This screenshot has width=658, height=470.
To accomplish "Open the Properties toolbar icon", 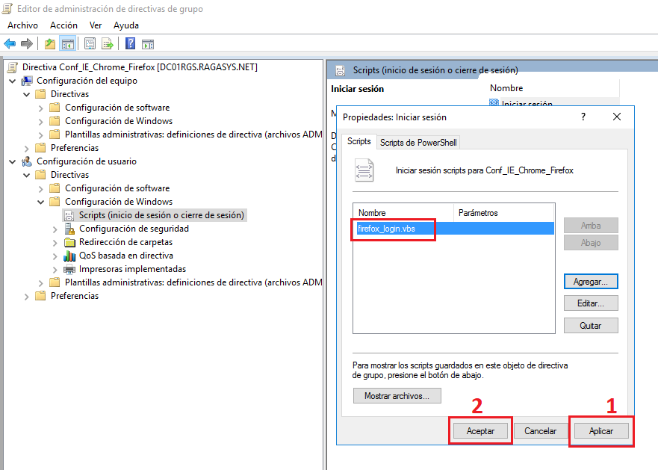I will (x=88, y=43).
